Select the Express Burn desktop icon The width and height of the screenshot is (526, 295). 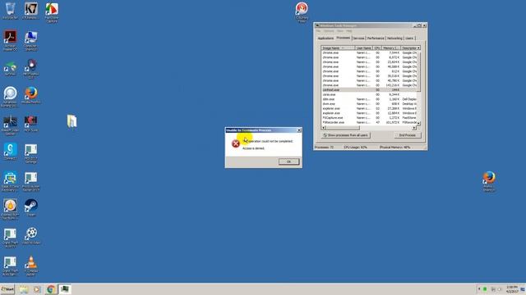(x=10, y=210)
